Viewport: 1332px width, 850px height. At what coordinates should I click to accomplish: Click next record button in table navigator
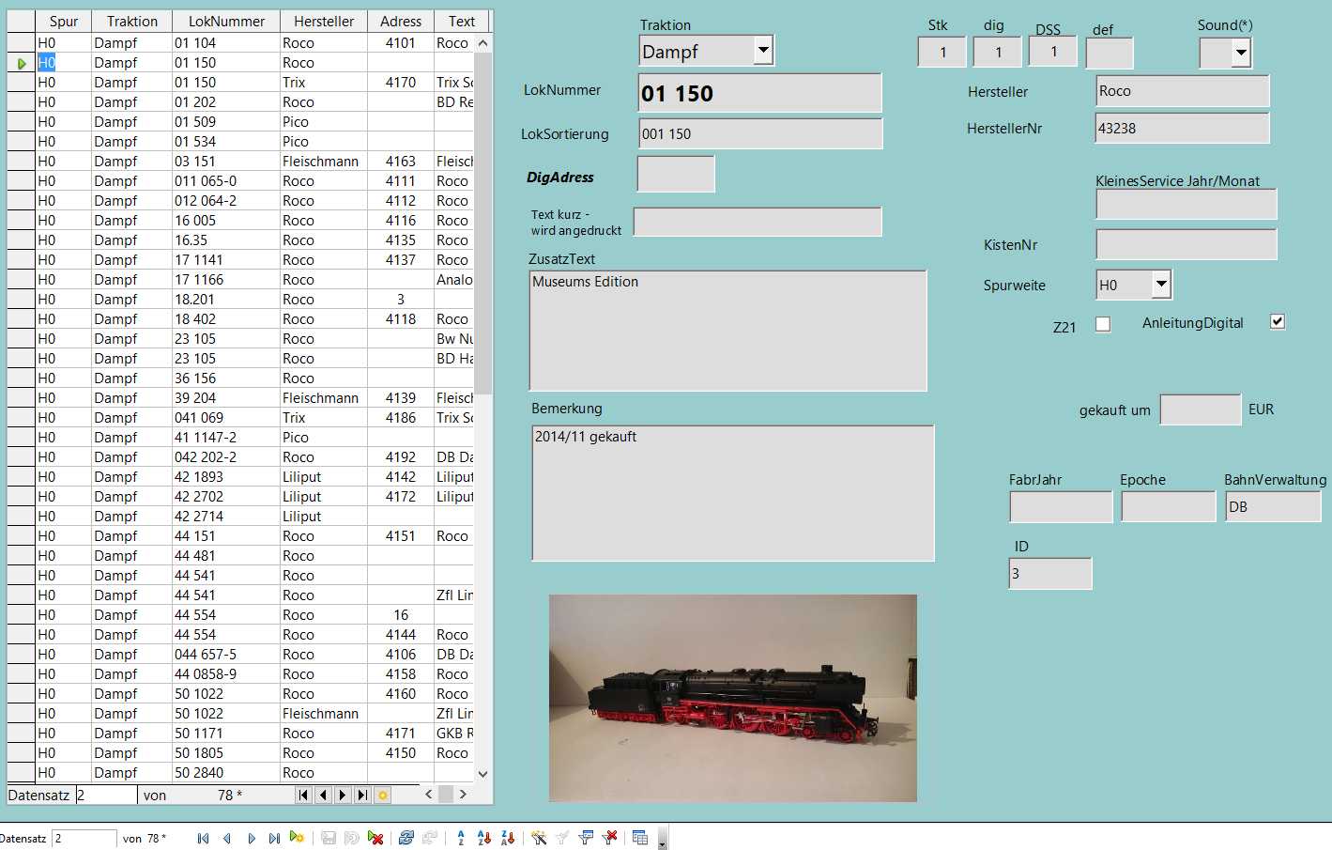pos(343,795)
